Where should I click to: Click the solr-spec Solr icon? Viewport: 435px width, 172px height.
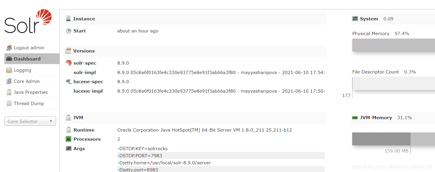click(x=69, y=63)
